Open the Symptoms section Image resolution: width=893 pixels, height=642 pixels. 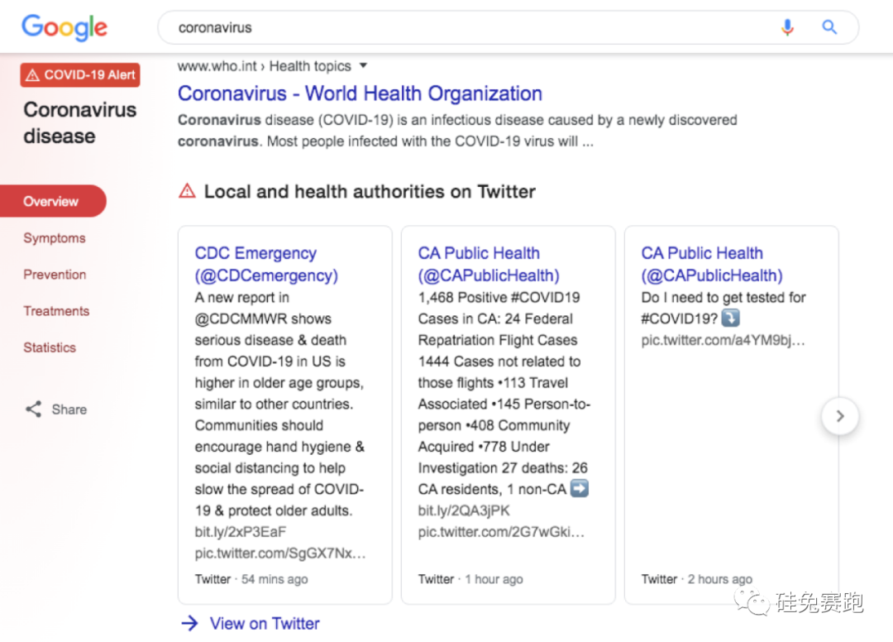click(55, 238)
